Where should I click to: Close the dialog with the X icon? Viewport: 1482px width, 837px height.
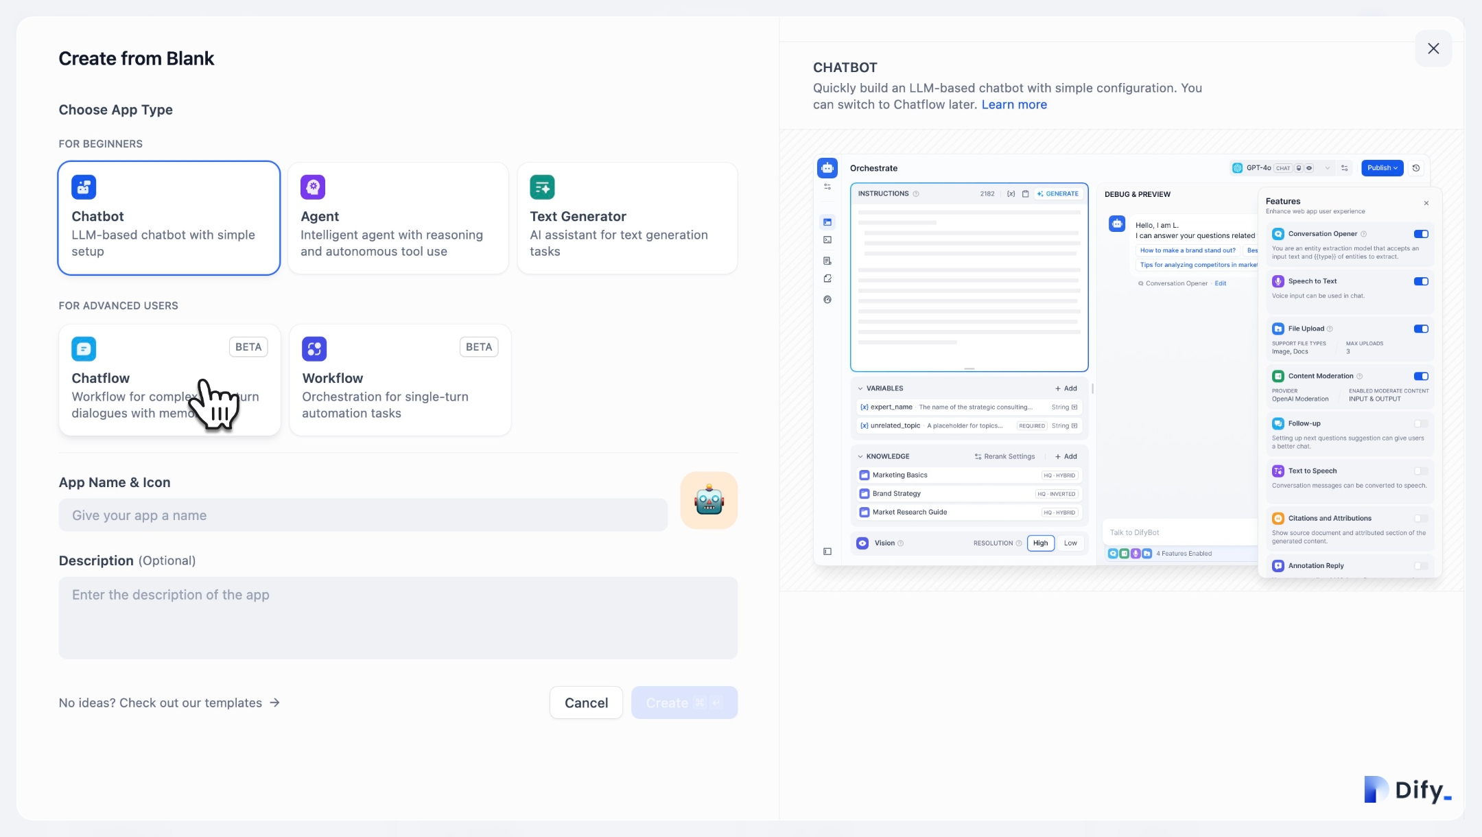tap(1433, 49)
